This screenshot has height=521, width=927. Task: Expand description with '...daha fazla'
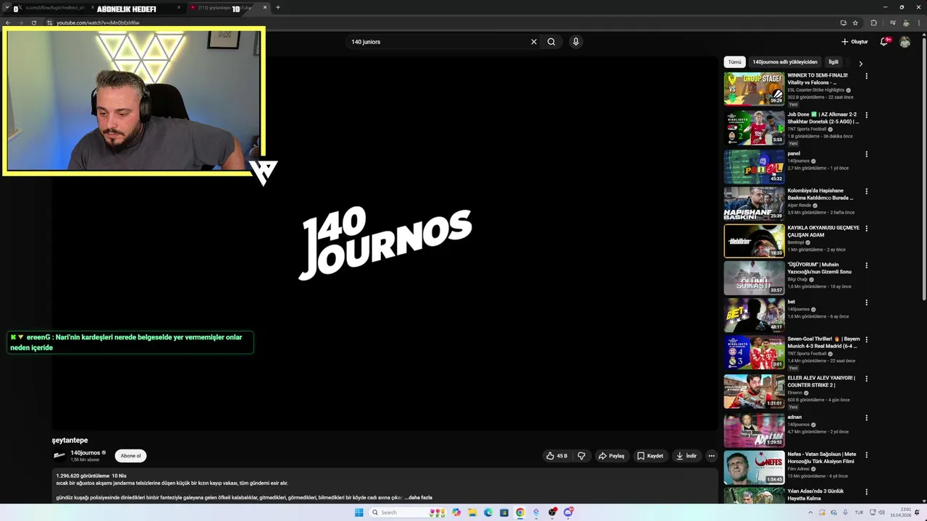pyautogui.click(x=419, y=498)
